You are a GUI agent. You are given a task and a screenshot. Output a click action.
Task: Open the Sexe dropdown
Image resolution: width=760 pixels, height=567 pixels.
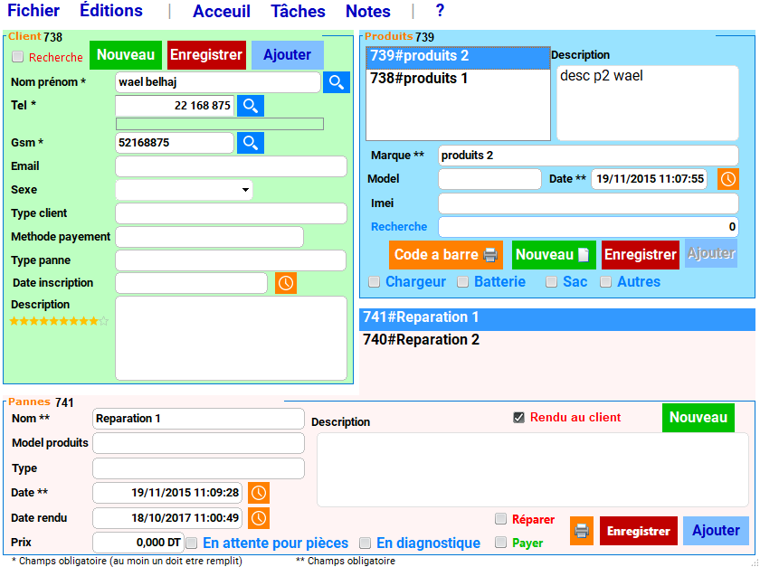click(x=185, y=190)
